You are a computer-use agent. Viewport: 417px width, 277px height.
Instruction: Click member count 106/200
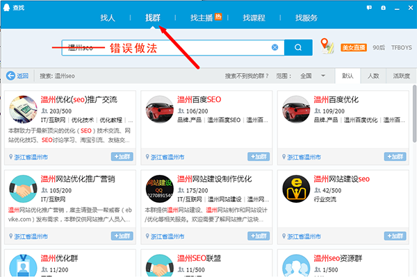tap(197, 111)
